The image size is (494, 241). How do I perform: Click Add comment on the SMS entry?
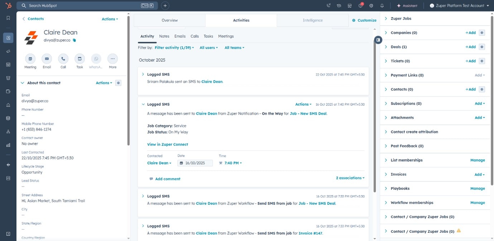[165, 179]
